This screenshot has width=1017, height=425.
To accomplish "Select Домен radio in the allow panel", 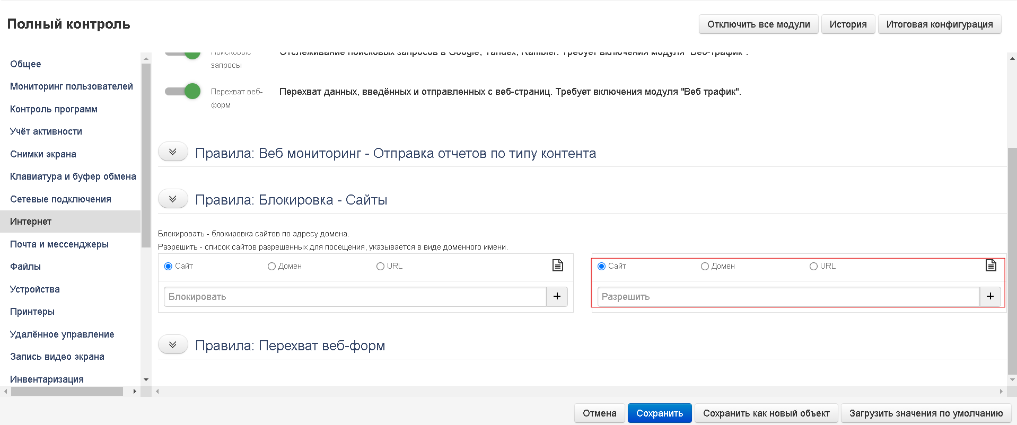I will (705, 266).
